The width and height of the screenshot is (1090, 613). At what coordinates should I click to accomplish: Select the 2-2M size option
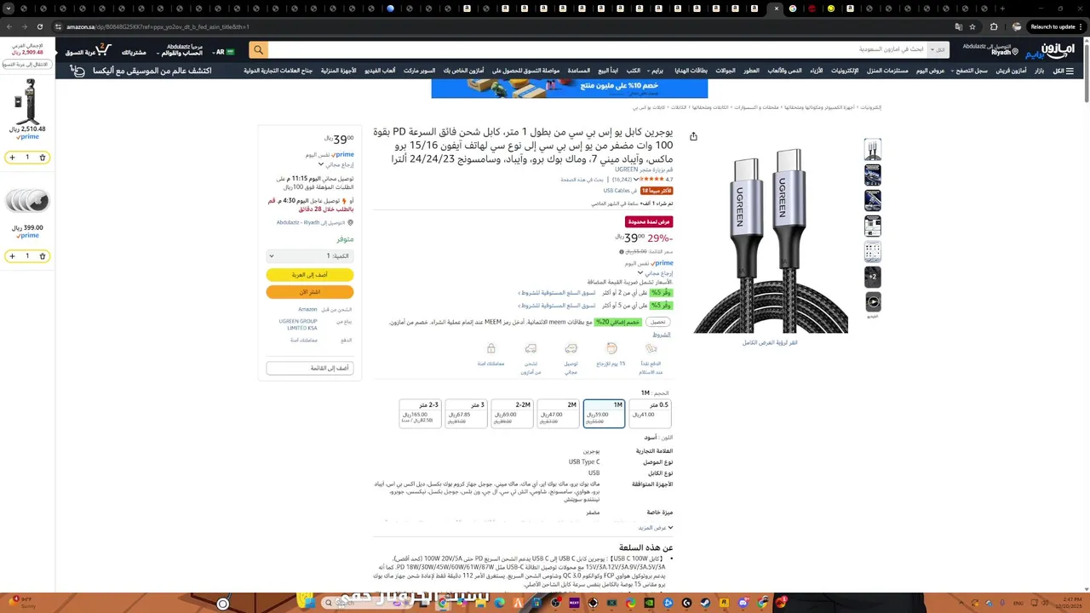(x=512, y=414)
